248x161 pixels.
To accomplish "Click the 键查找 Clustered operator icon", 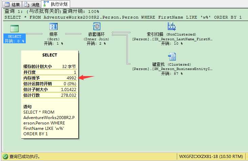I will coord(172,56).
